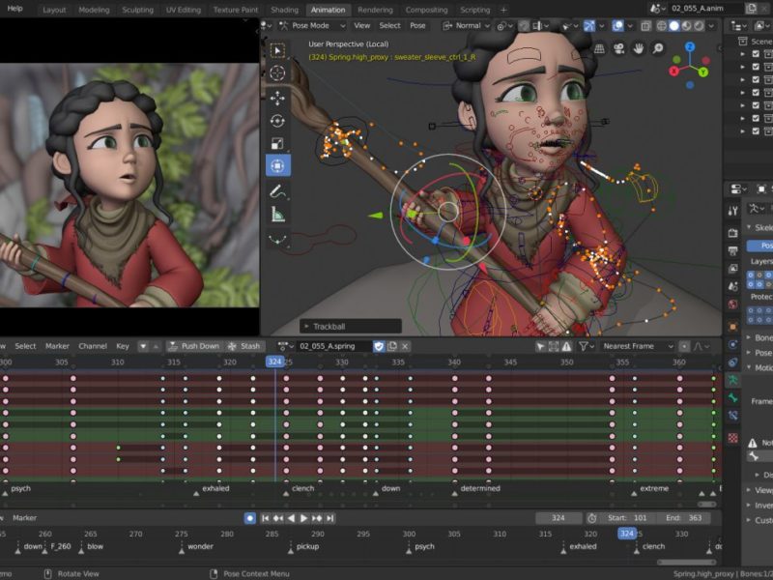Image resolution: width=773 pixels, height=580 pixels.
Task: Click the Stash button
Action: [x=244, y=346]
